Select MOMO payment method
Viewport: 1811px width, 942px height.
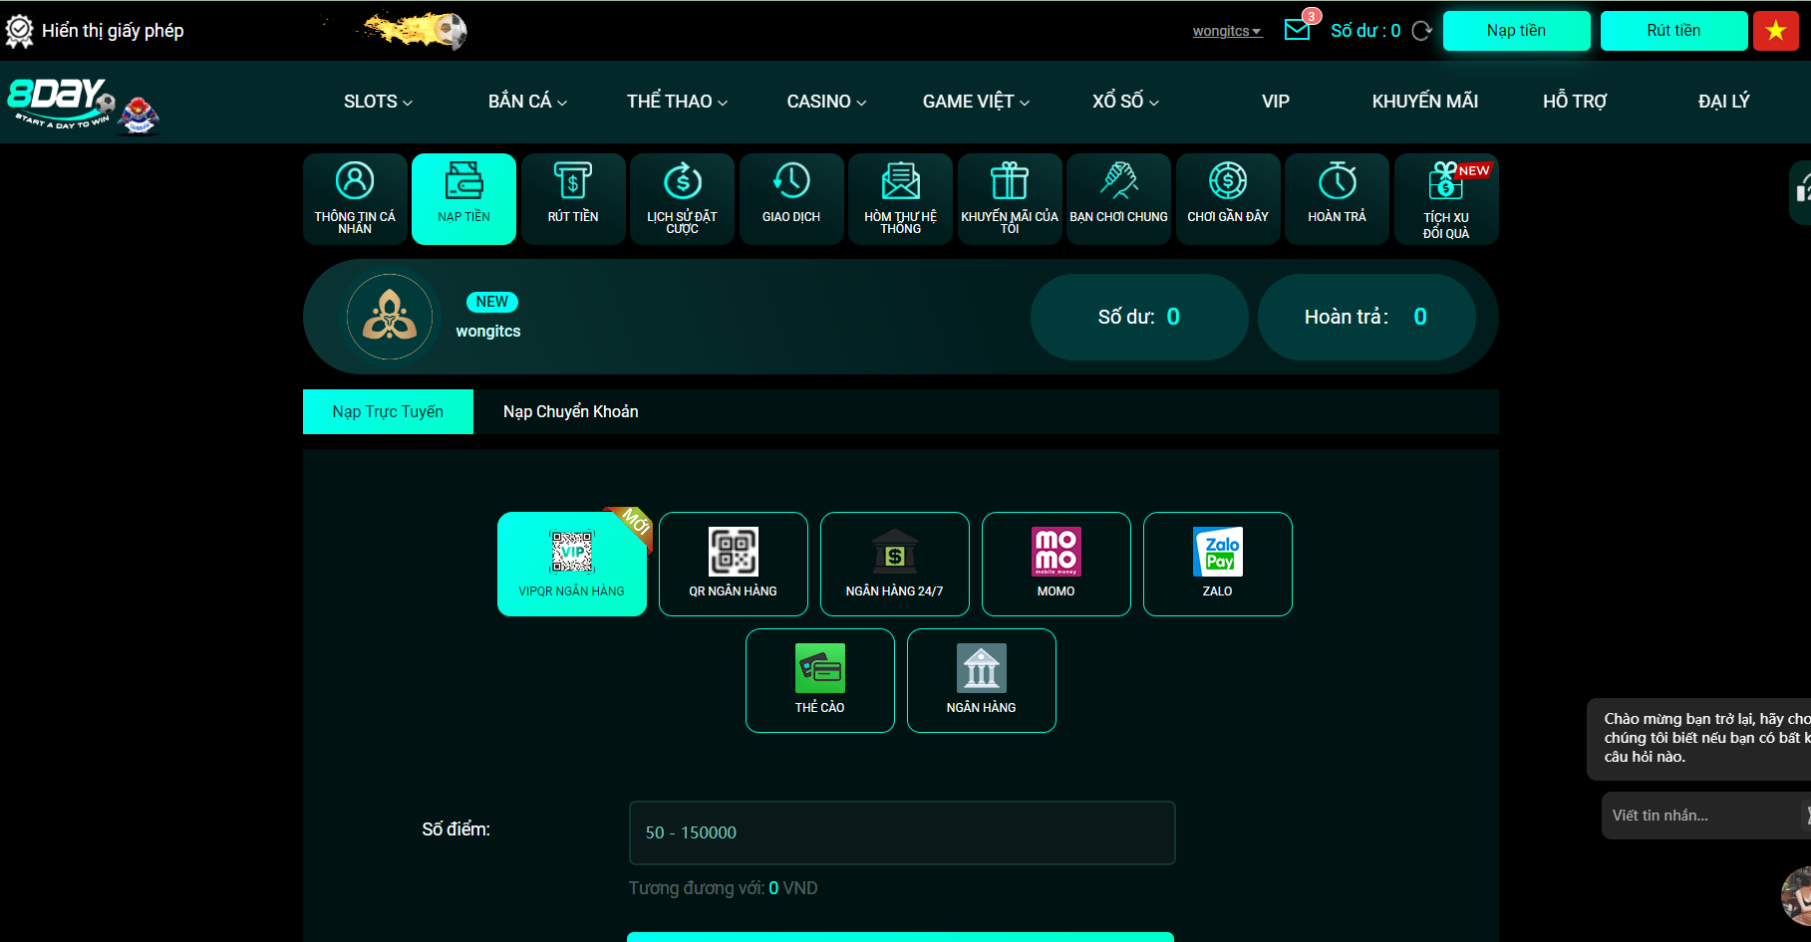[x=1056, y=564]
